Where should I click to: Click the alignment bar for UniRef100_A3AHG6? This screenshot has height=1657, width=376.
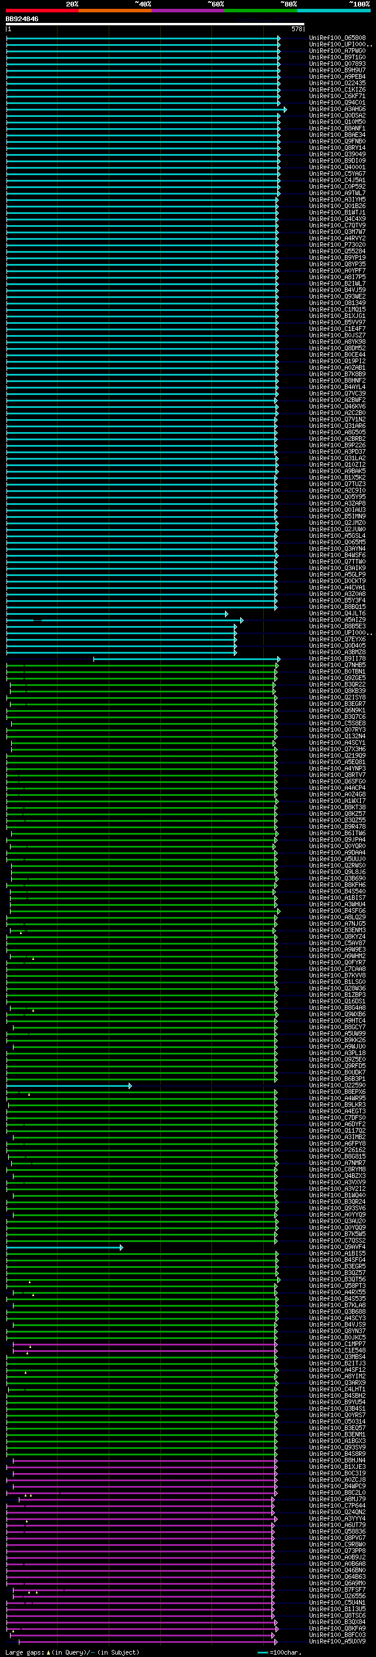click(146, 109)
